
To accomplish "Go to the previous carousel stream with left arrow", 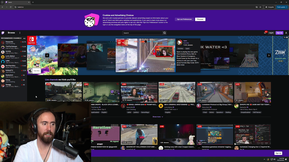I will [47, 55].
